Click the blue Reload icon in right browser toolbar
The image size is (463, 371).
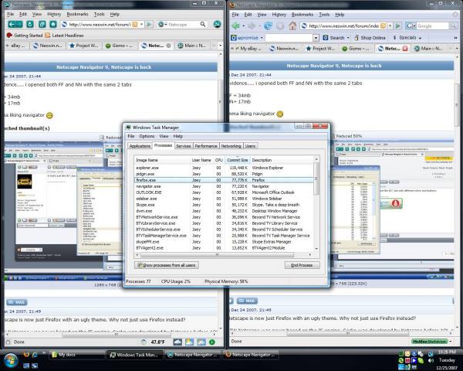[268, 26]
